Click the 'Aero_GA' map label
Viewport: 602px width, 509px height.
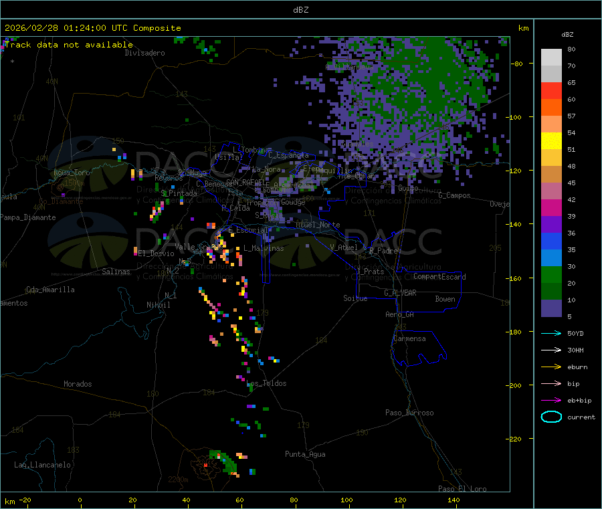click(x=399, y=314)
